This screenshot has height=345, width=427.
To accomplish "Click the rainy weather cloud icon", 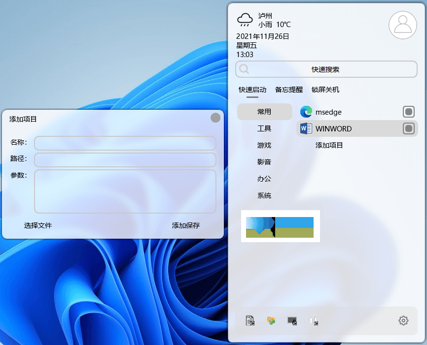I will point(245,20).
